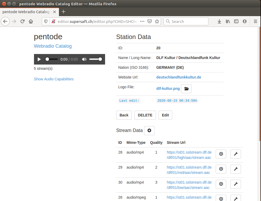This screenshot has width=261, height=201.
Task: Open a new browser tab
Action: coord(63,12)
